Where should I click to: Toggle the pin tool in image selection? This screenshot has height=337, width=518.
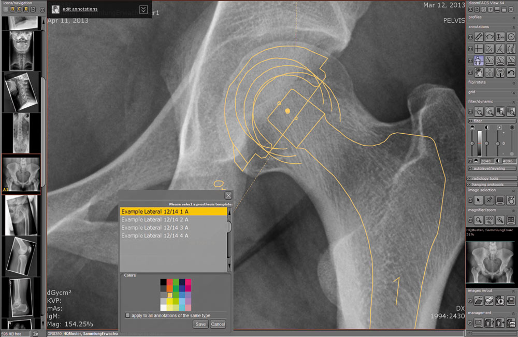tap(490, 199)
